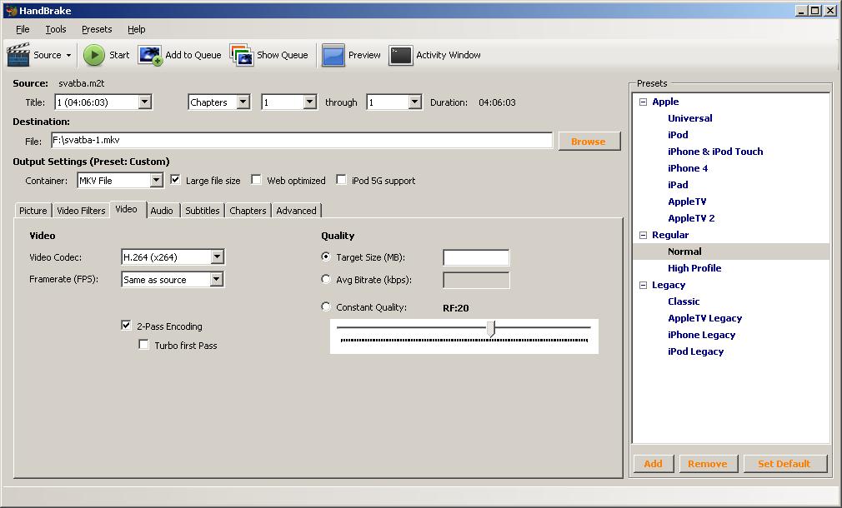Image resolution: width=842 pixels, height=508 pixels.
Task: Disable the 2-Pass Encoding checkbox
Action: (127, 326)
